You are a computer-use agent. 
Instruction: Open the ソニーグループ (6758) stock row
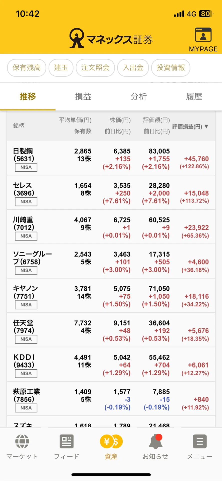coord(111,261)
